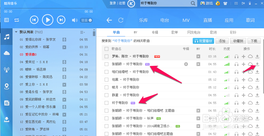The image size is (264, 136).
Task: Download 张靓颖 - 终于等到你 SQ song
Action: 257,64
